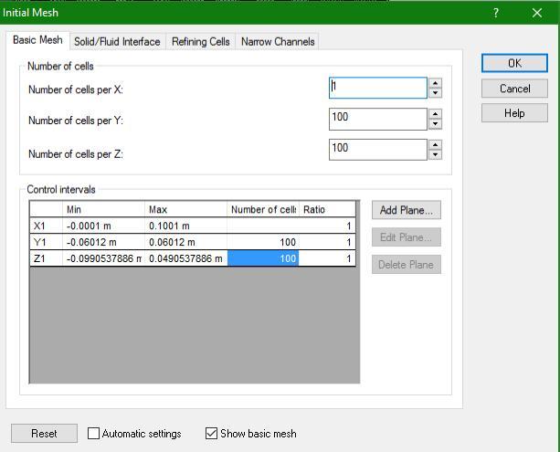
Task: Select the X1 row header
Action: pos(46,226)
